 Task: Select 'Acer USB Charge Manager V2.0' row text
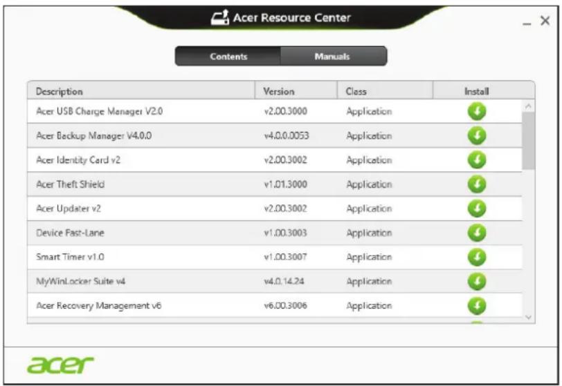coord(99,112)
